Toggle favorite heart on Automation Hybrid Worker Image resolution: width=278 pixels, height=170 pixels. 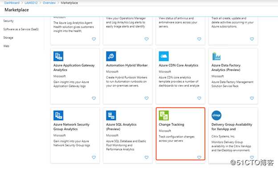[147, 98]
